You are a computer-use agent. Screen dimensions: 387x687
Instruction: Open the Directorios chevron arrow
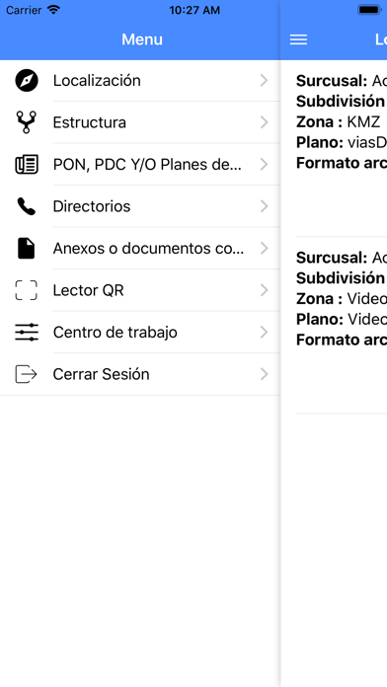pos(264,206)
